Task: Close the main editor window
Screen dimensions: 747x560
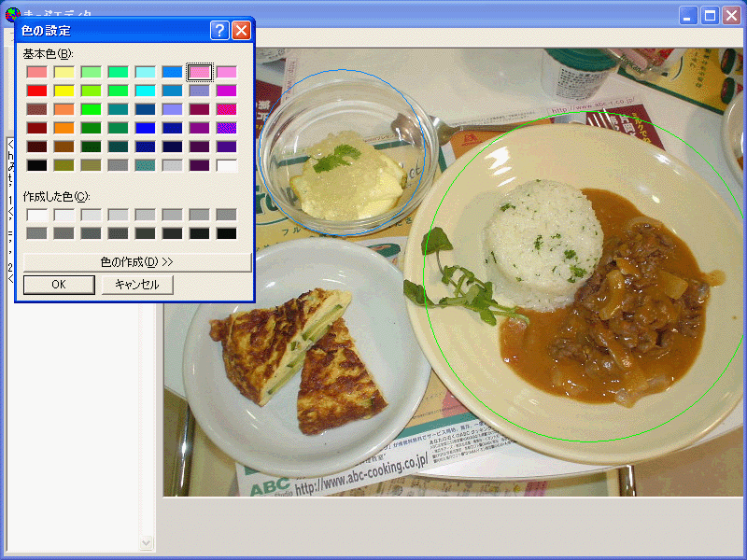Action: 731,16
